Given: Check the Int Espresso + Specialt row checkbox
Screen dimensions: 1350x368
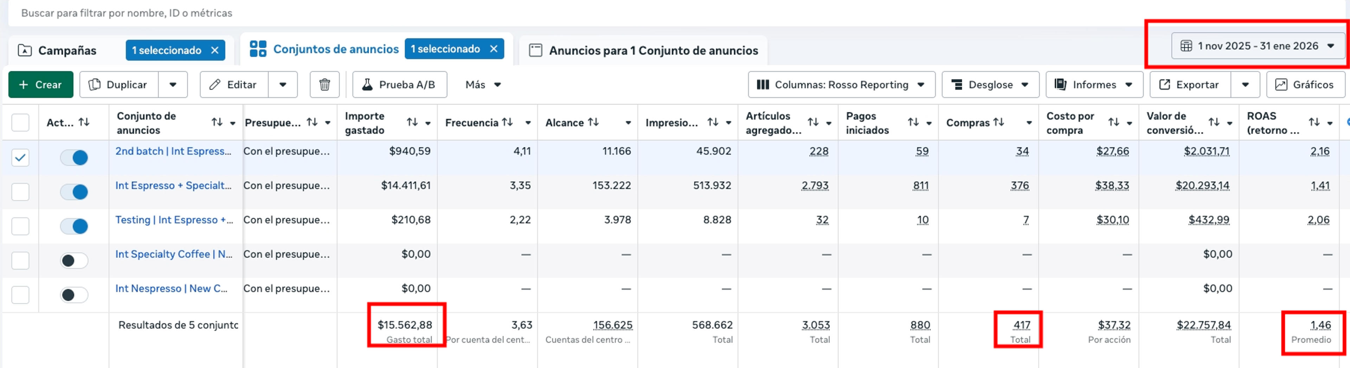Looking at the screenshot, I should coord(20,192).
